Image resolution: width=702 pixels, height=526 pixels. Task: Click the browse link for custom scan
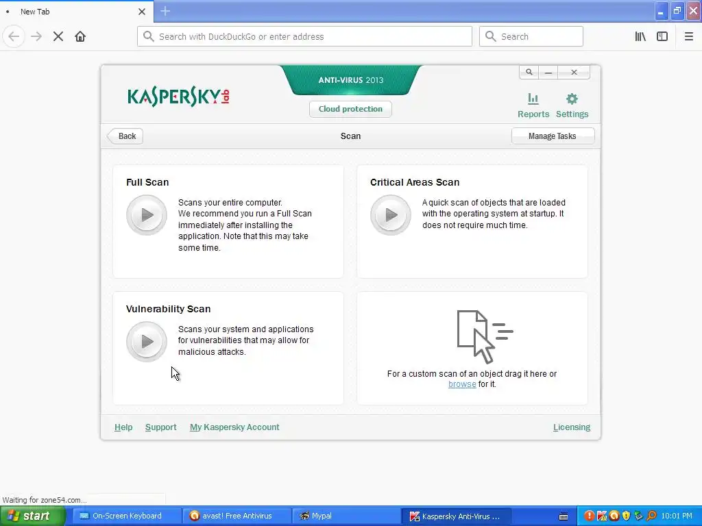click(x=462, y=384)
